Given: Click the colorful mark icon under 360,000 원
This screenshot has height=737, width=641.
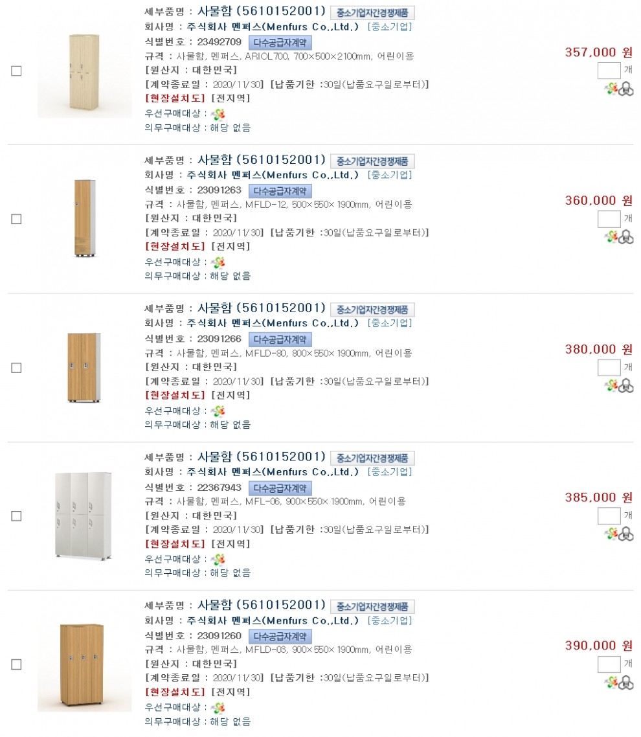Looking at the screenshot, I should coord(611,237).
